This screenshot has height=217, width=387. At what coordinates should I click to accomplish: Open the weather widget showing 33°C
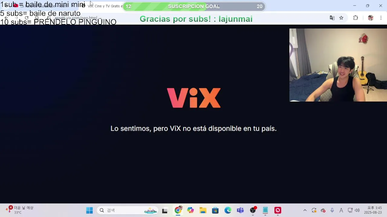20,210
